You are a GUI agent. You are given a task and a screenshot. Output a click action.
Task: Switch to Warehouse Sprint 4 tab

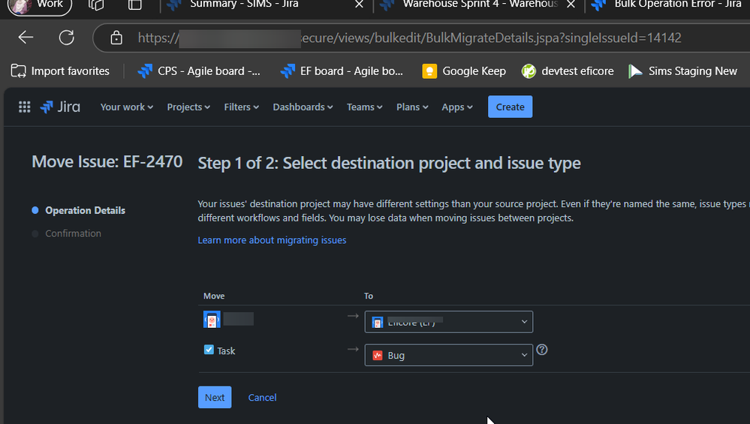pos(480,5)
